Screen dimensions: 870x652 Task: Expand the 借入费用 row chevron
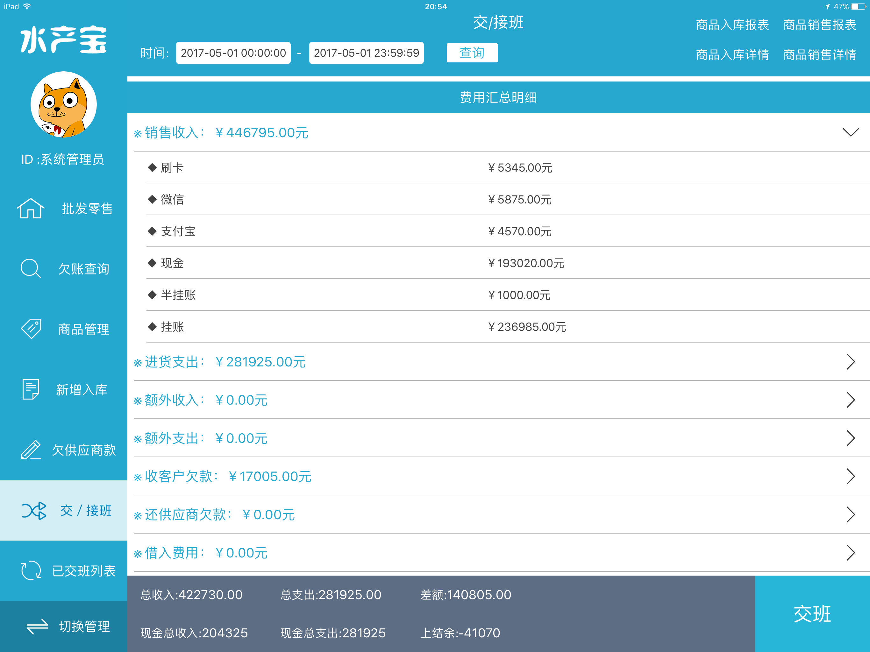click(x=850, y=552)
